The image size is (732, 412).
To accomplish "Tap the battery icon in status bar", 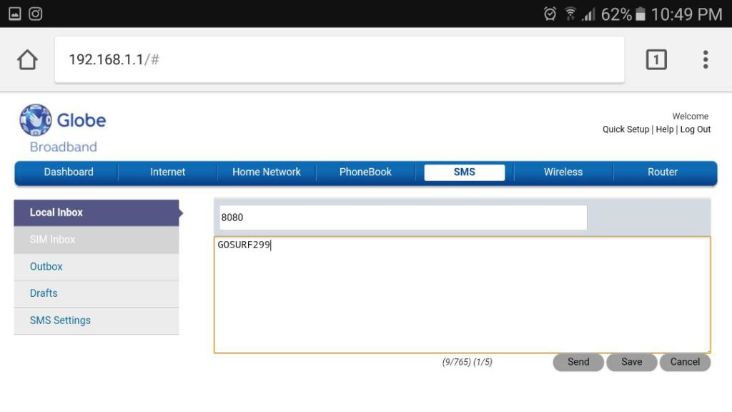I will coord(640,14).
